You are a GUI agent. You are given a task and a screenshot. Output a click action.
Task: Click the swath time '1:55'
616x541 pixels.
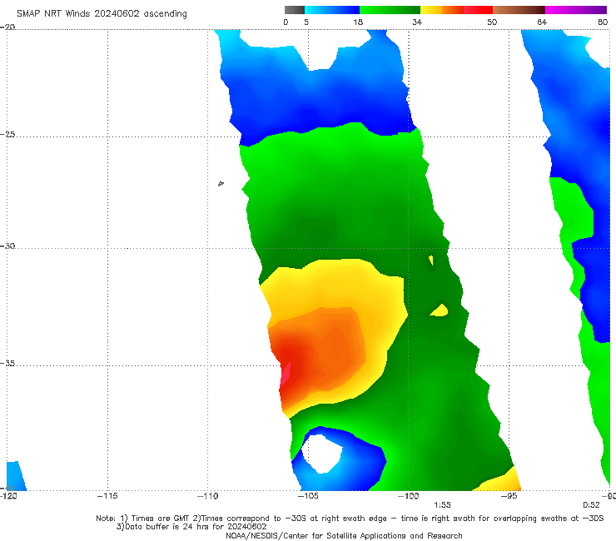[442, 505]
